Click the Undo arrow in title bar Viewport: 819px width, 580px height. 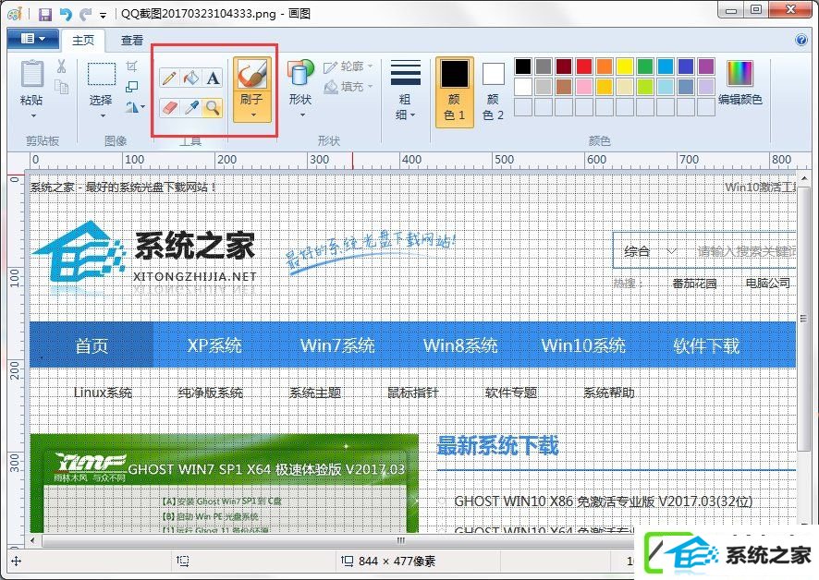[65, 14]
